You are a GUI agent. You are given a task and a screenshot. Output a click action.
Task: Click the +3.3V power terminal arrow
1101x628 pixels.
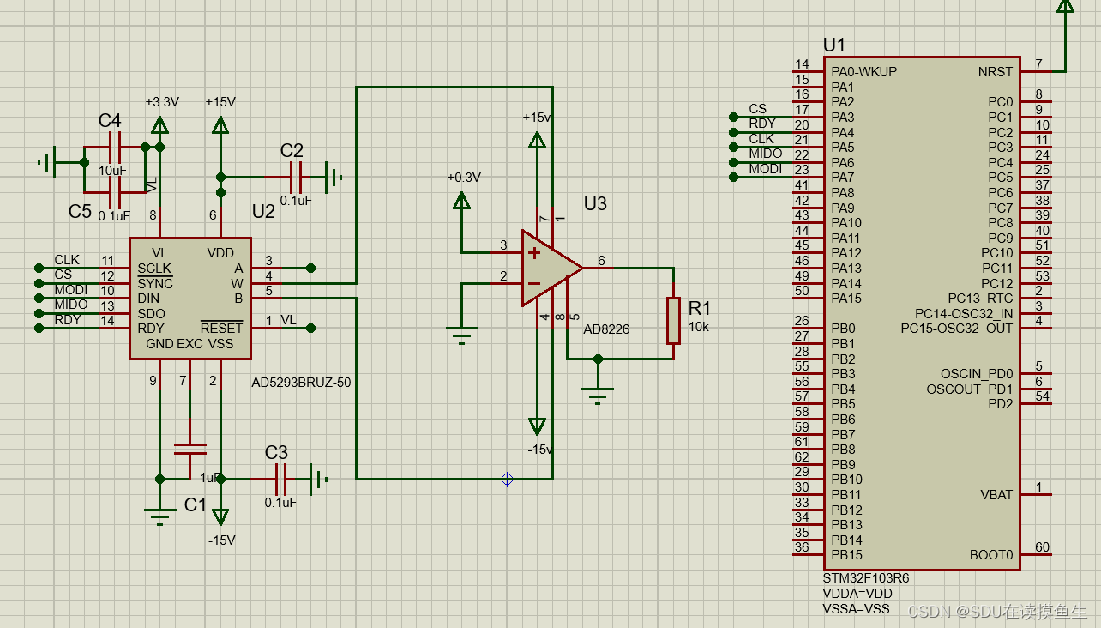tap(160, 125)
